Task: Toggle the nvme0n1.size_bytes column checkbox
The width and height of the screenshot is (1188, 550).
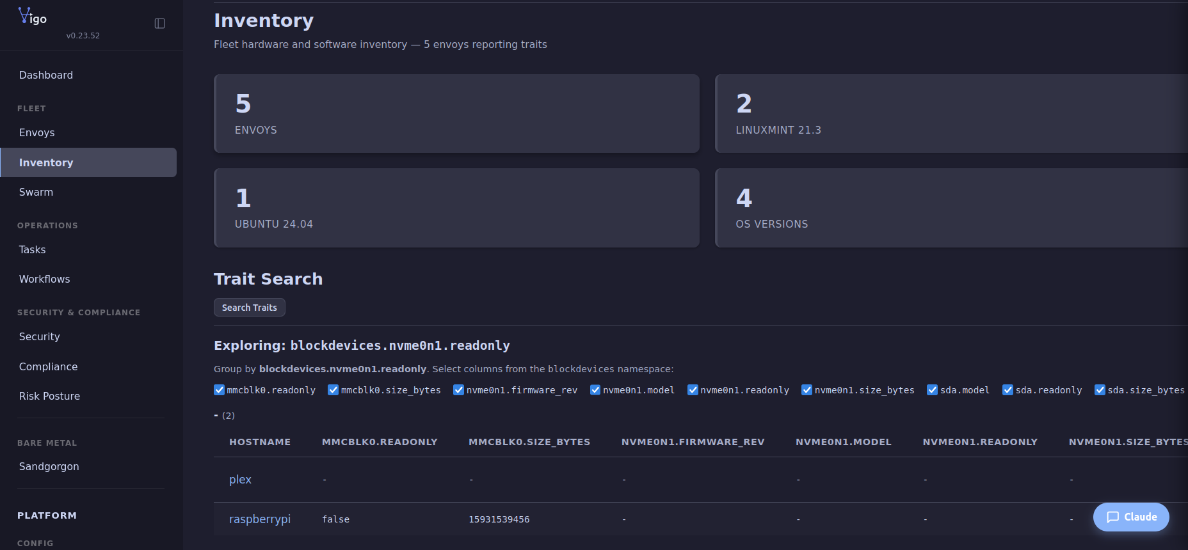Action: (807, 390)
